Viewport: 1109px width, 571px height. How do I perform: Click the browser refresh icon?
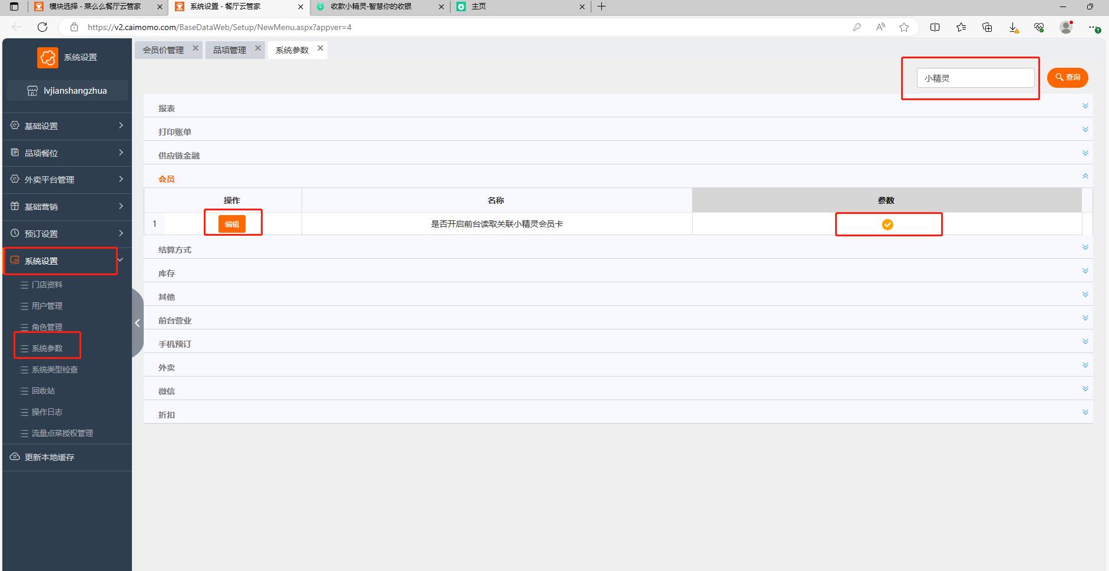(x=42, y=27)
